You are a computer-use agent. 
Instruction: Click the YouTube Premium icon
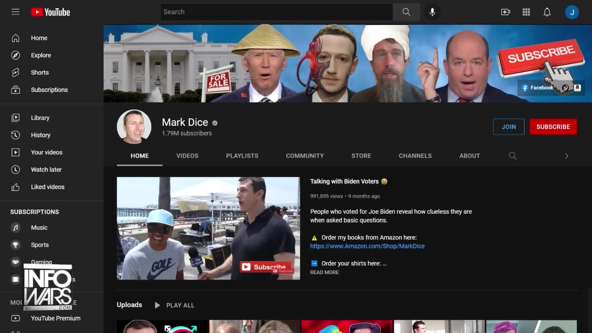[16, 318]
